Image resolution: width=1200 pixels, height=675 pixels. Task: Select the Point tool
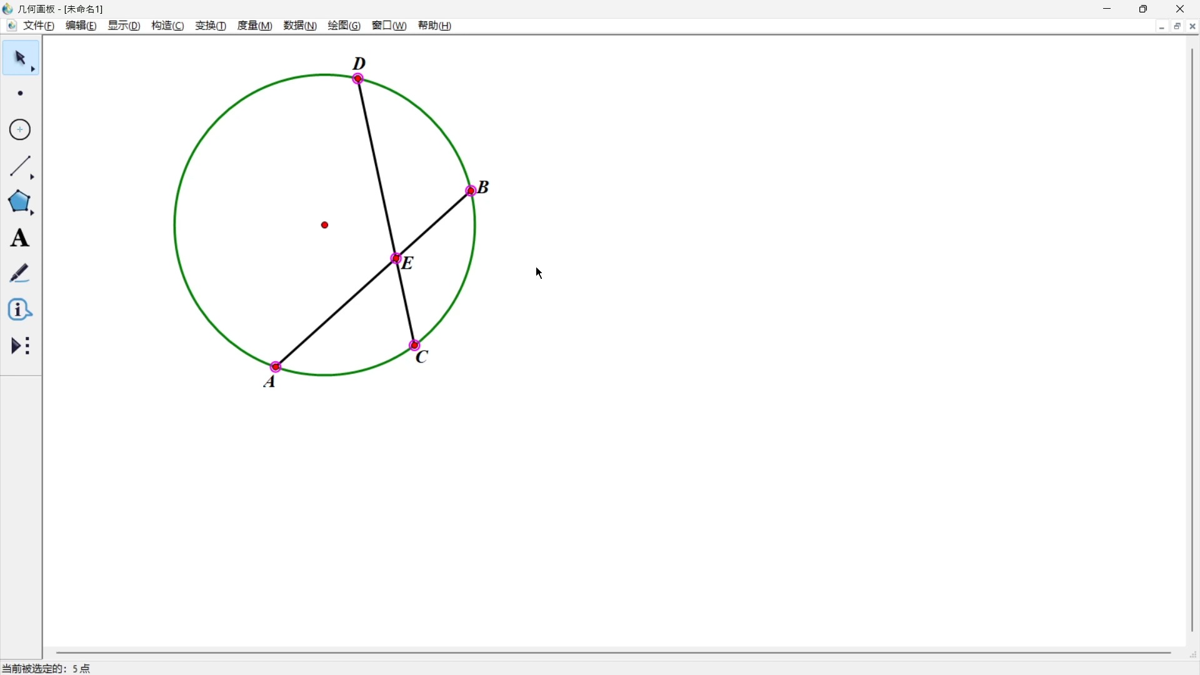(x=21, y=94)
